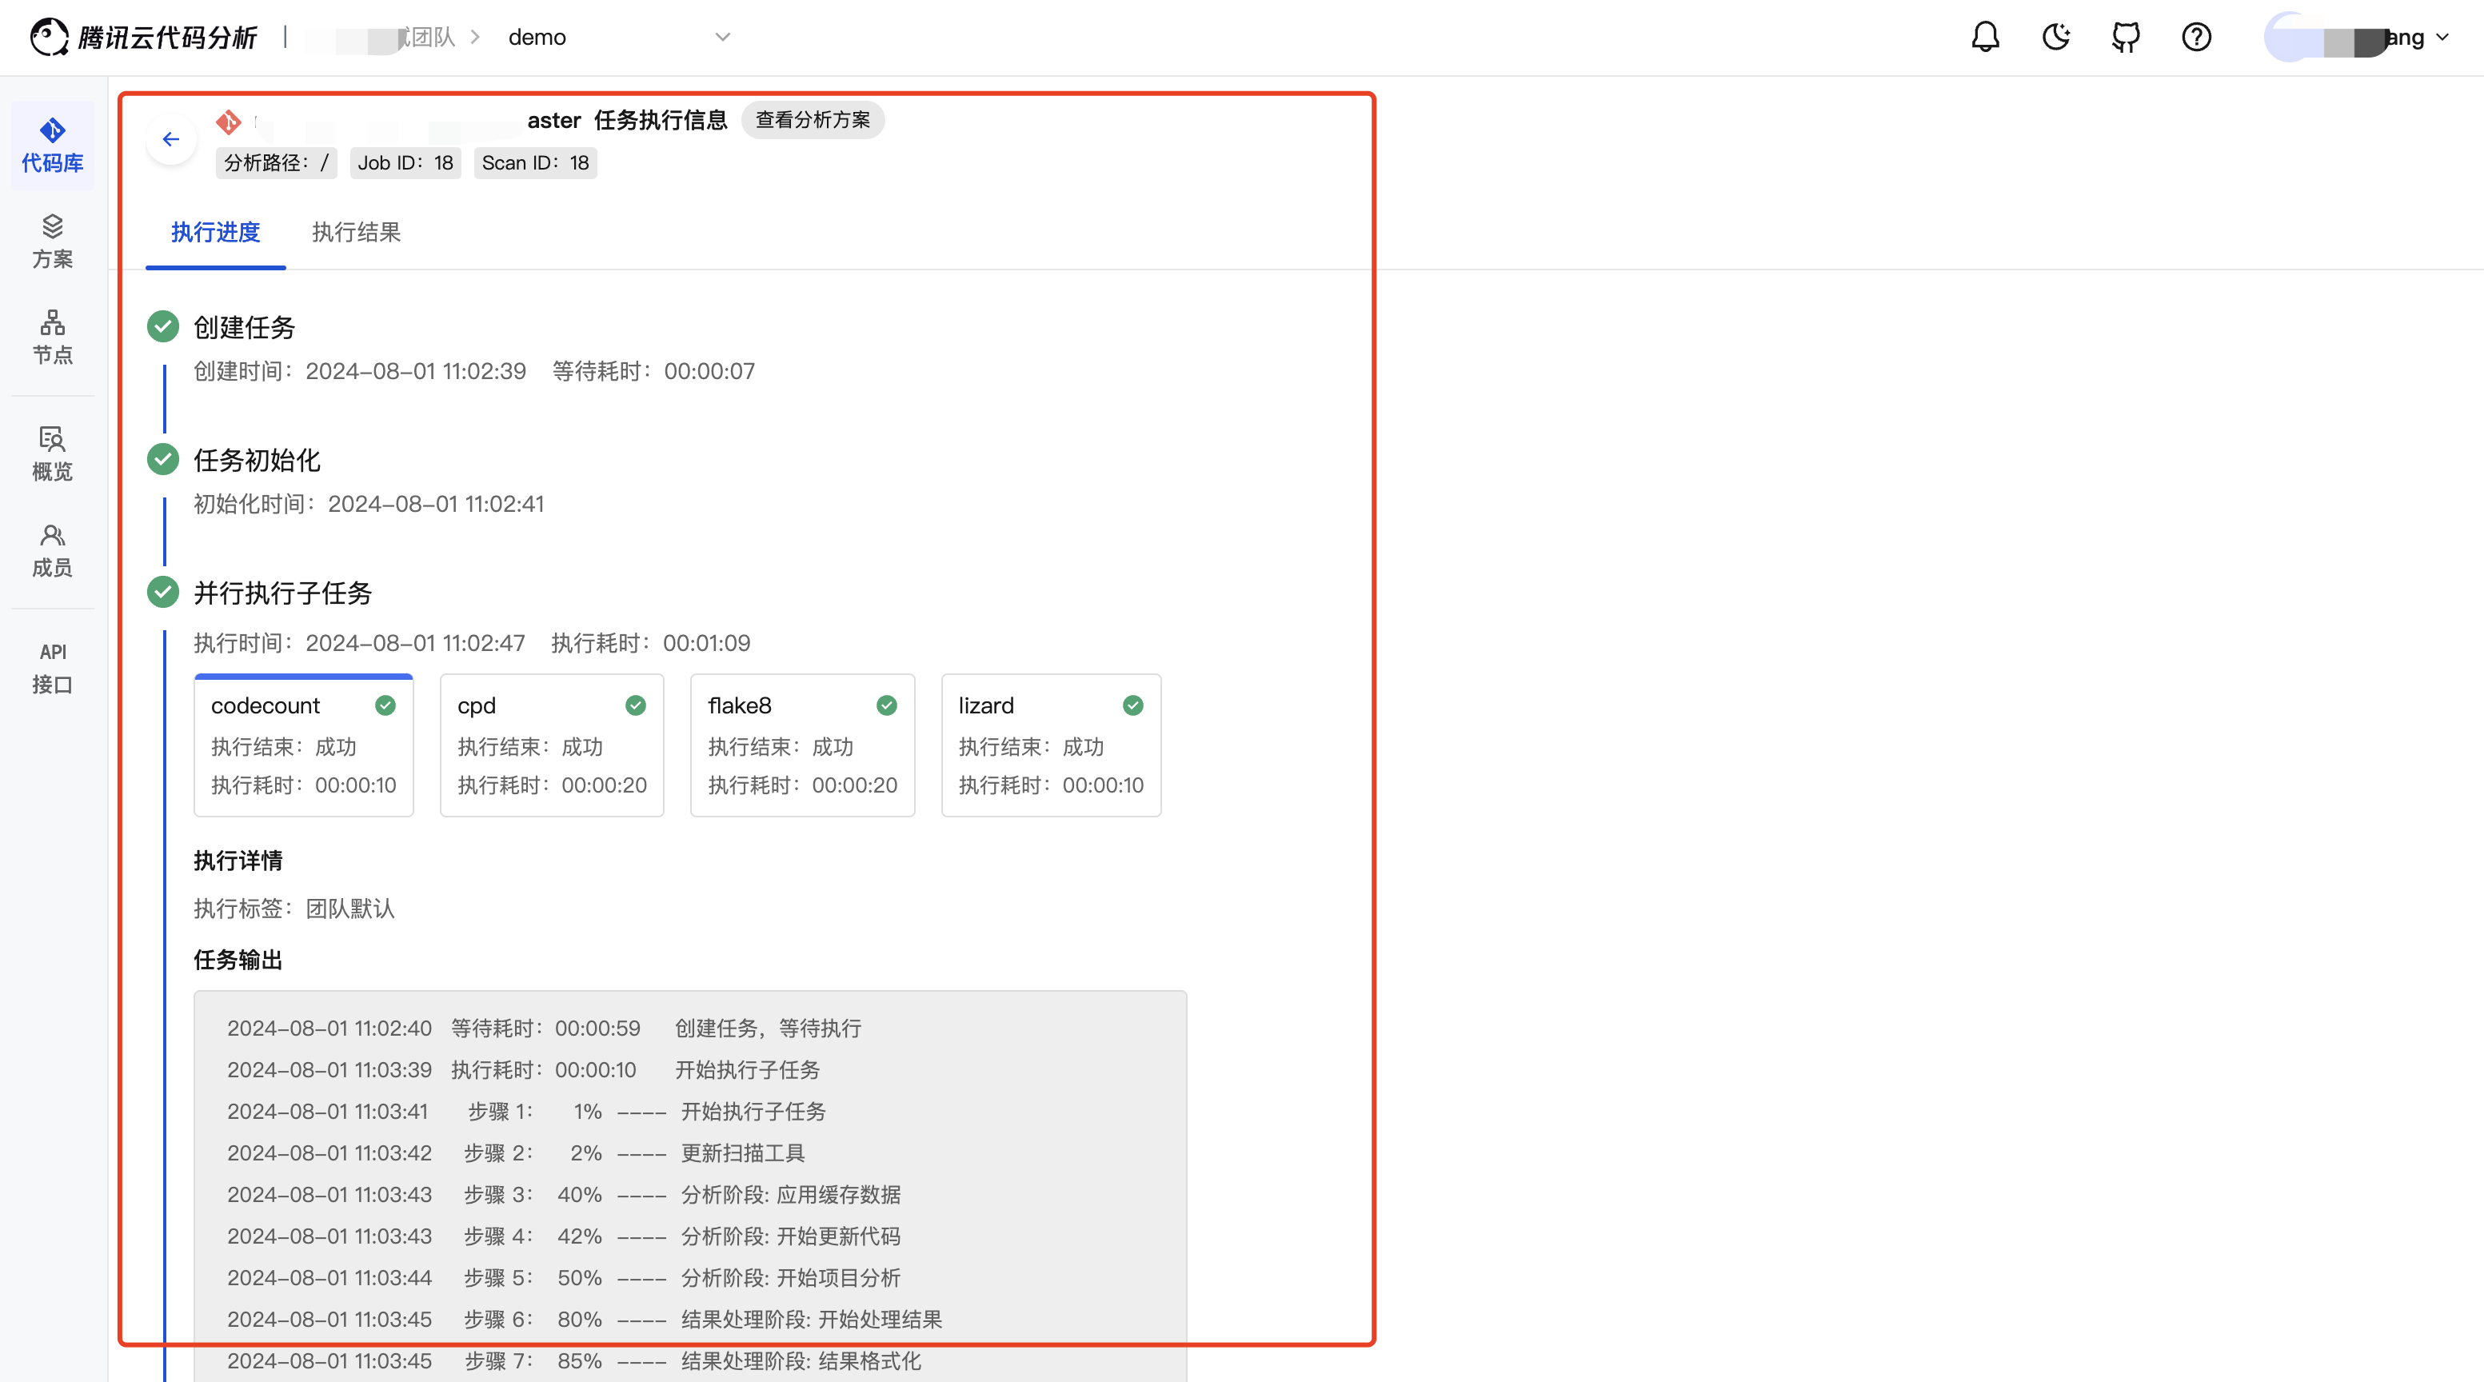Open the API 接口 sidebar section
The image size is (2484, 1382).
52,669
